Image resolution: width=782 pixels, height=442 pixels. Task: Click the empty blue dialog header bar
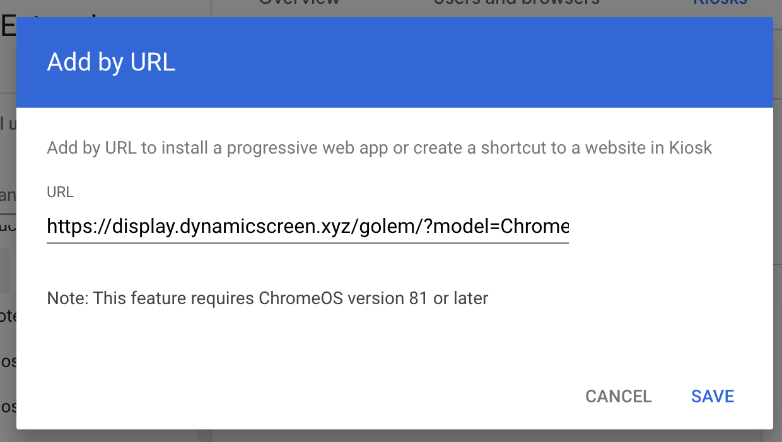473,63
